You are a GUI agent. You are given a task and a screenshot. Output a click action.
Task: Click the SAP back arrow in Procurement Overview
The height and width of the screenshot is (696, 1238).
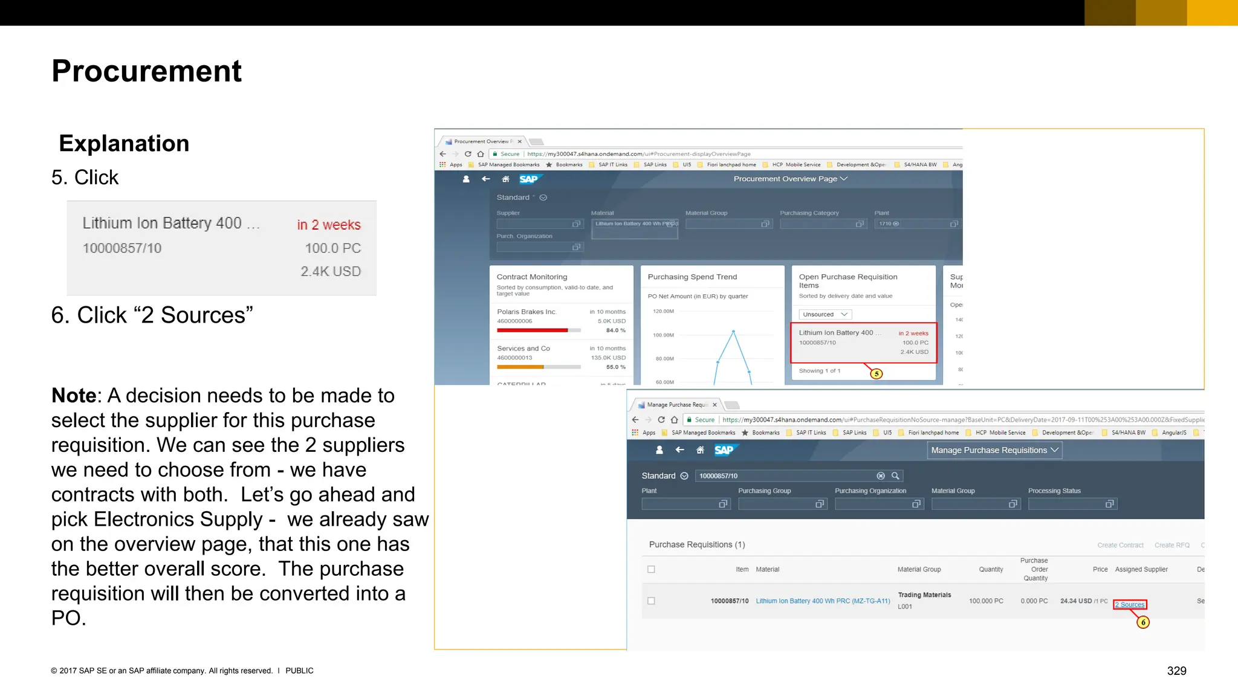point(486,179)
